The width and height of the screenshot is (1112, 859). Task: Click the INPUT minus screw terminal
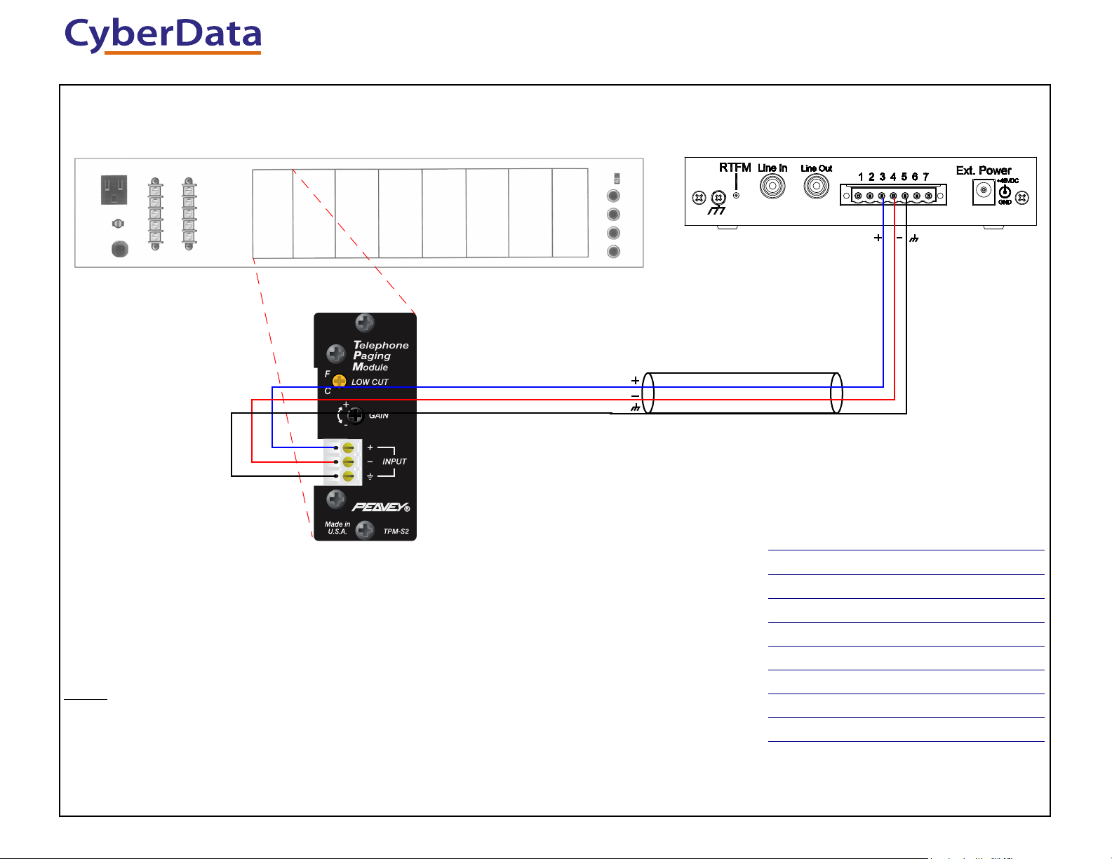[x=347, y=461]
